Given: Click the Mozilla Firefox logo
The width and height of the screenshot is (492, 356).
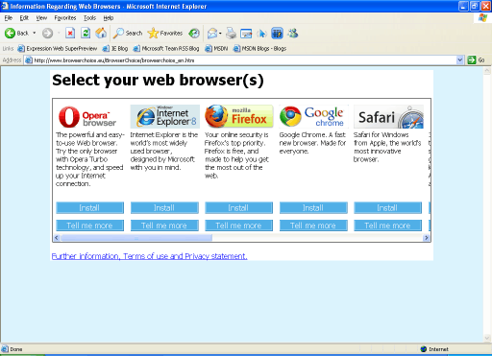Looking at the screenshot, I should 239,116.
